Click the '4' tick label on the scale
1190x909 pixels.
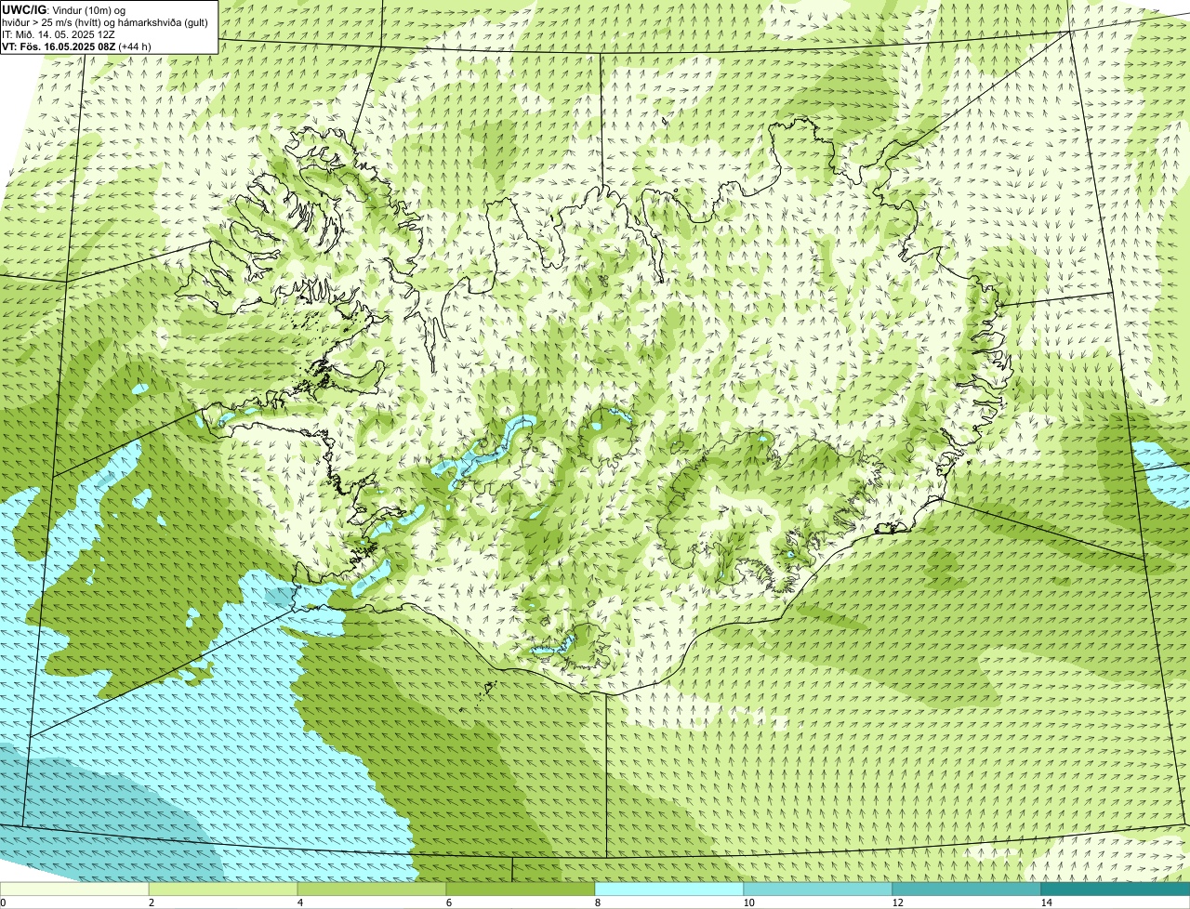click(299, 902)
